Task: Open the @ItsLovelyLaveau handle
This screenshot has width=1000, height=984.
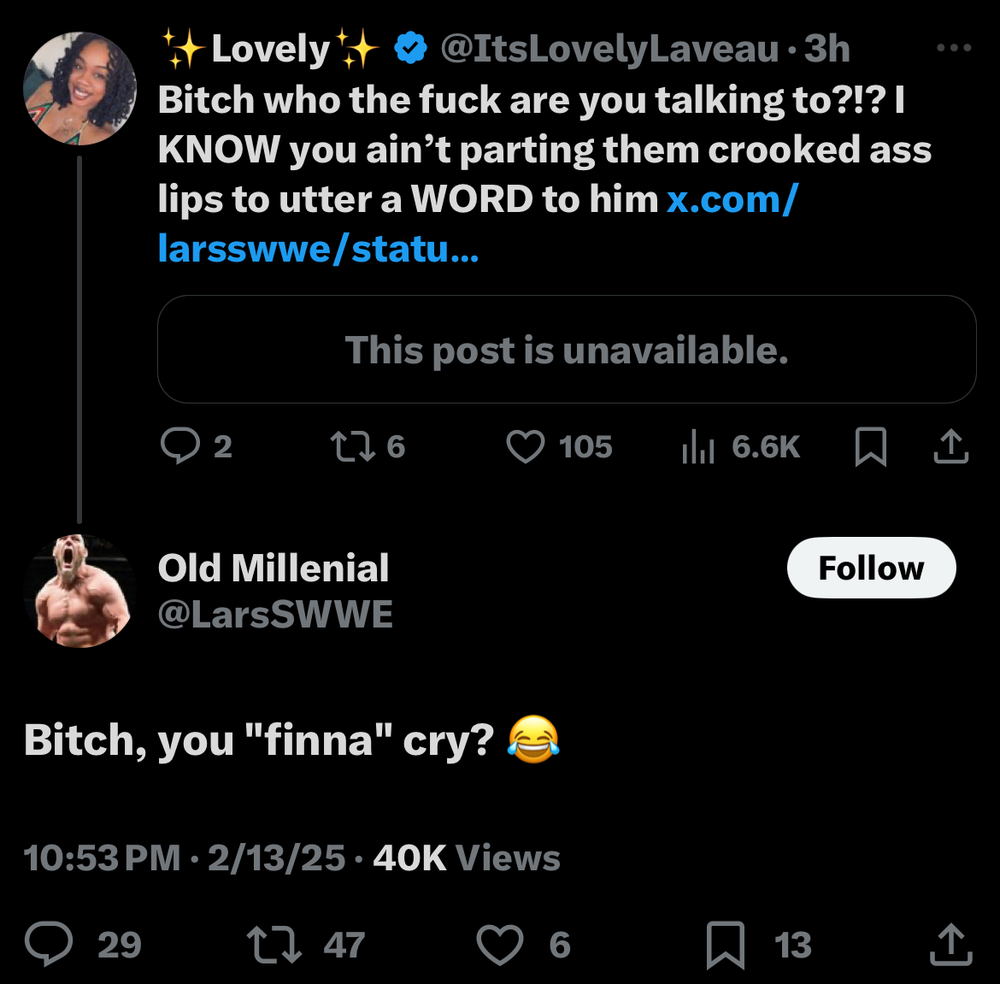Action: pyautogui.click(x=609, y=49)
